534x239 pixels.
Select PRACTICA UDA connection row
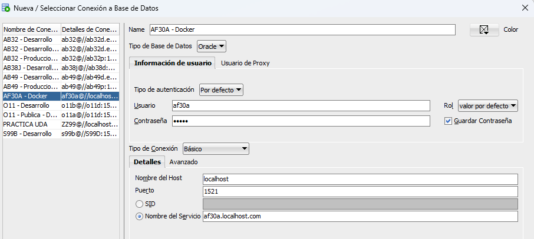click(61, 124)
